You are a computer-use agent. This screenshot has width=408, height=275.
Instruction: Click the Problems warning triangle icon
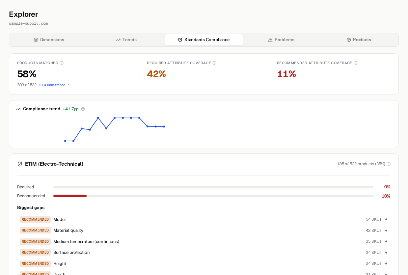pos(270,40)
